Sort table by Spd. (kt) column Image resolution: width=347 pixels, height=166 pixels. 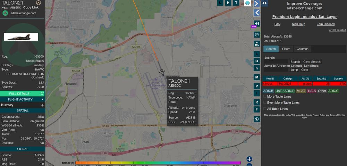coord(321,78)
